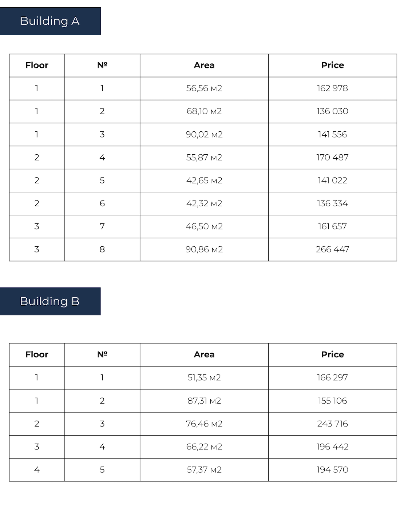This screenshot has width=404, height=508.
Task: Select Area column header in Building A
Action: 204,66
